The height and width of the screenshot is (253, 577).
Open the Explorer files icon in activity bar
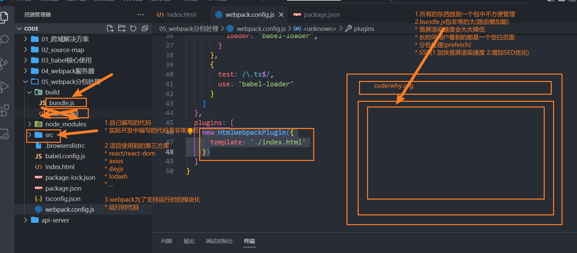(4, 17)
